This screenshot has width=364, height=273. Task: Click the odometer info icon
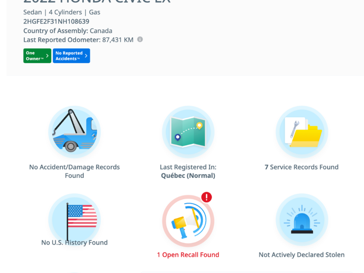[x=140, y=40]
